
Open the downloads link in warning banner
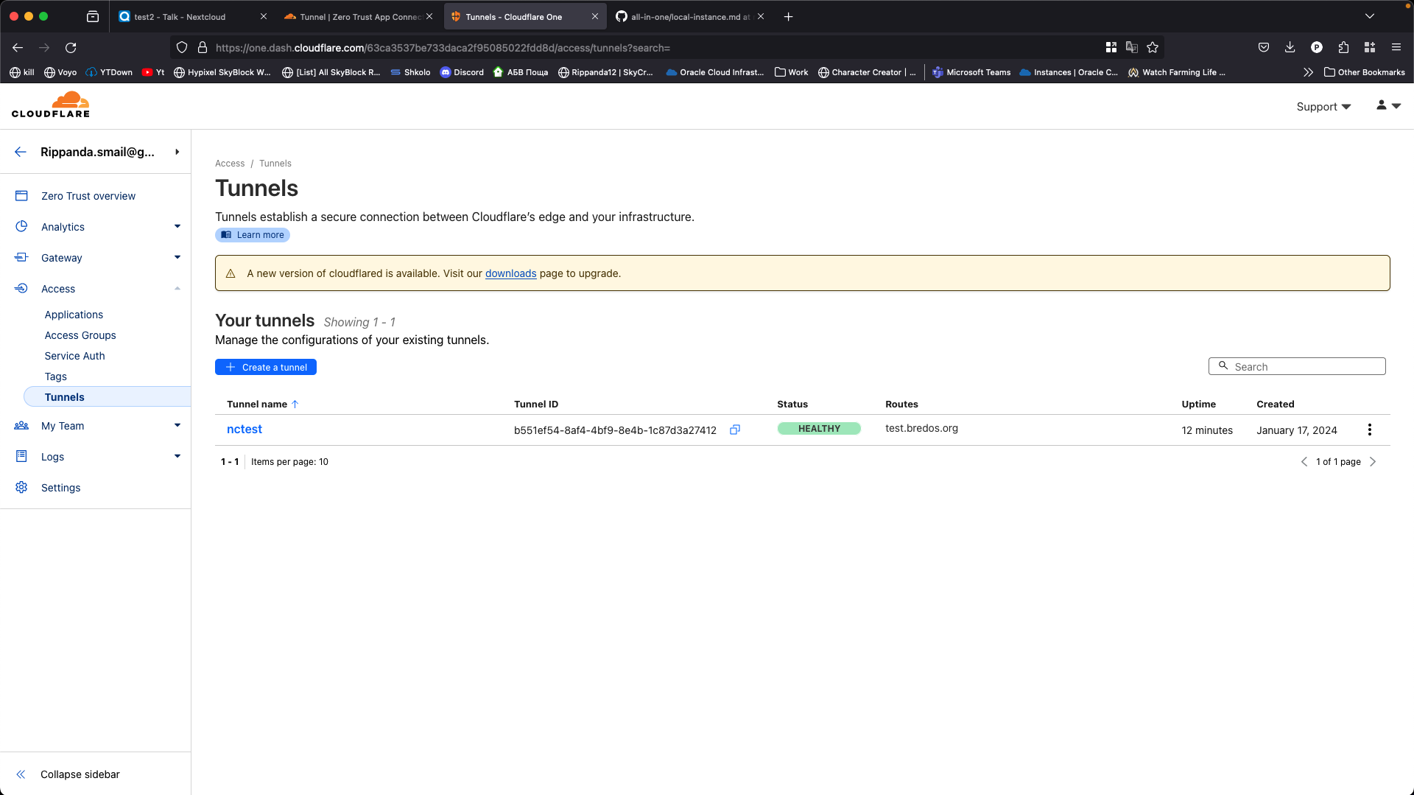(x=510, y=273)
